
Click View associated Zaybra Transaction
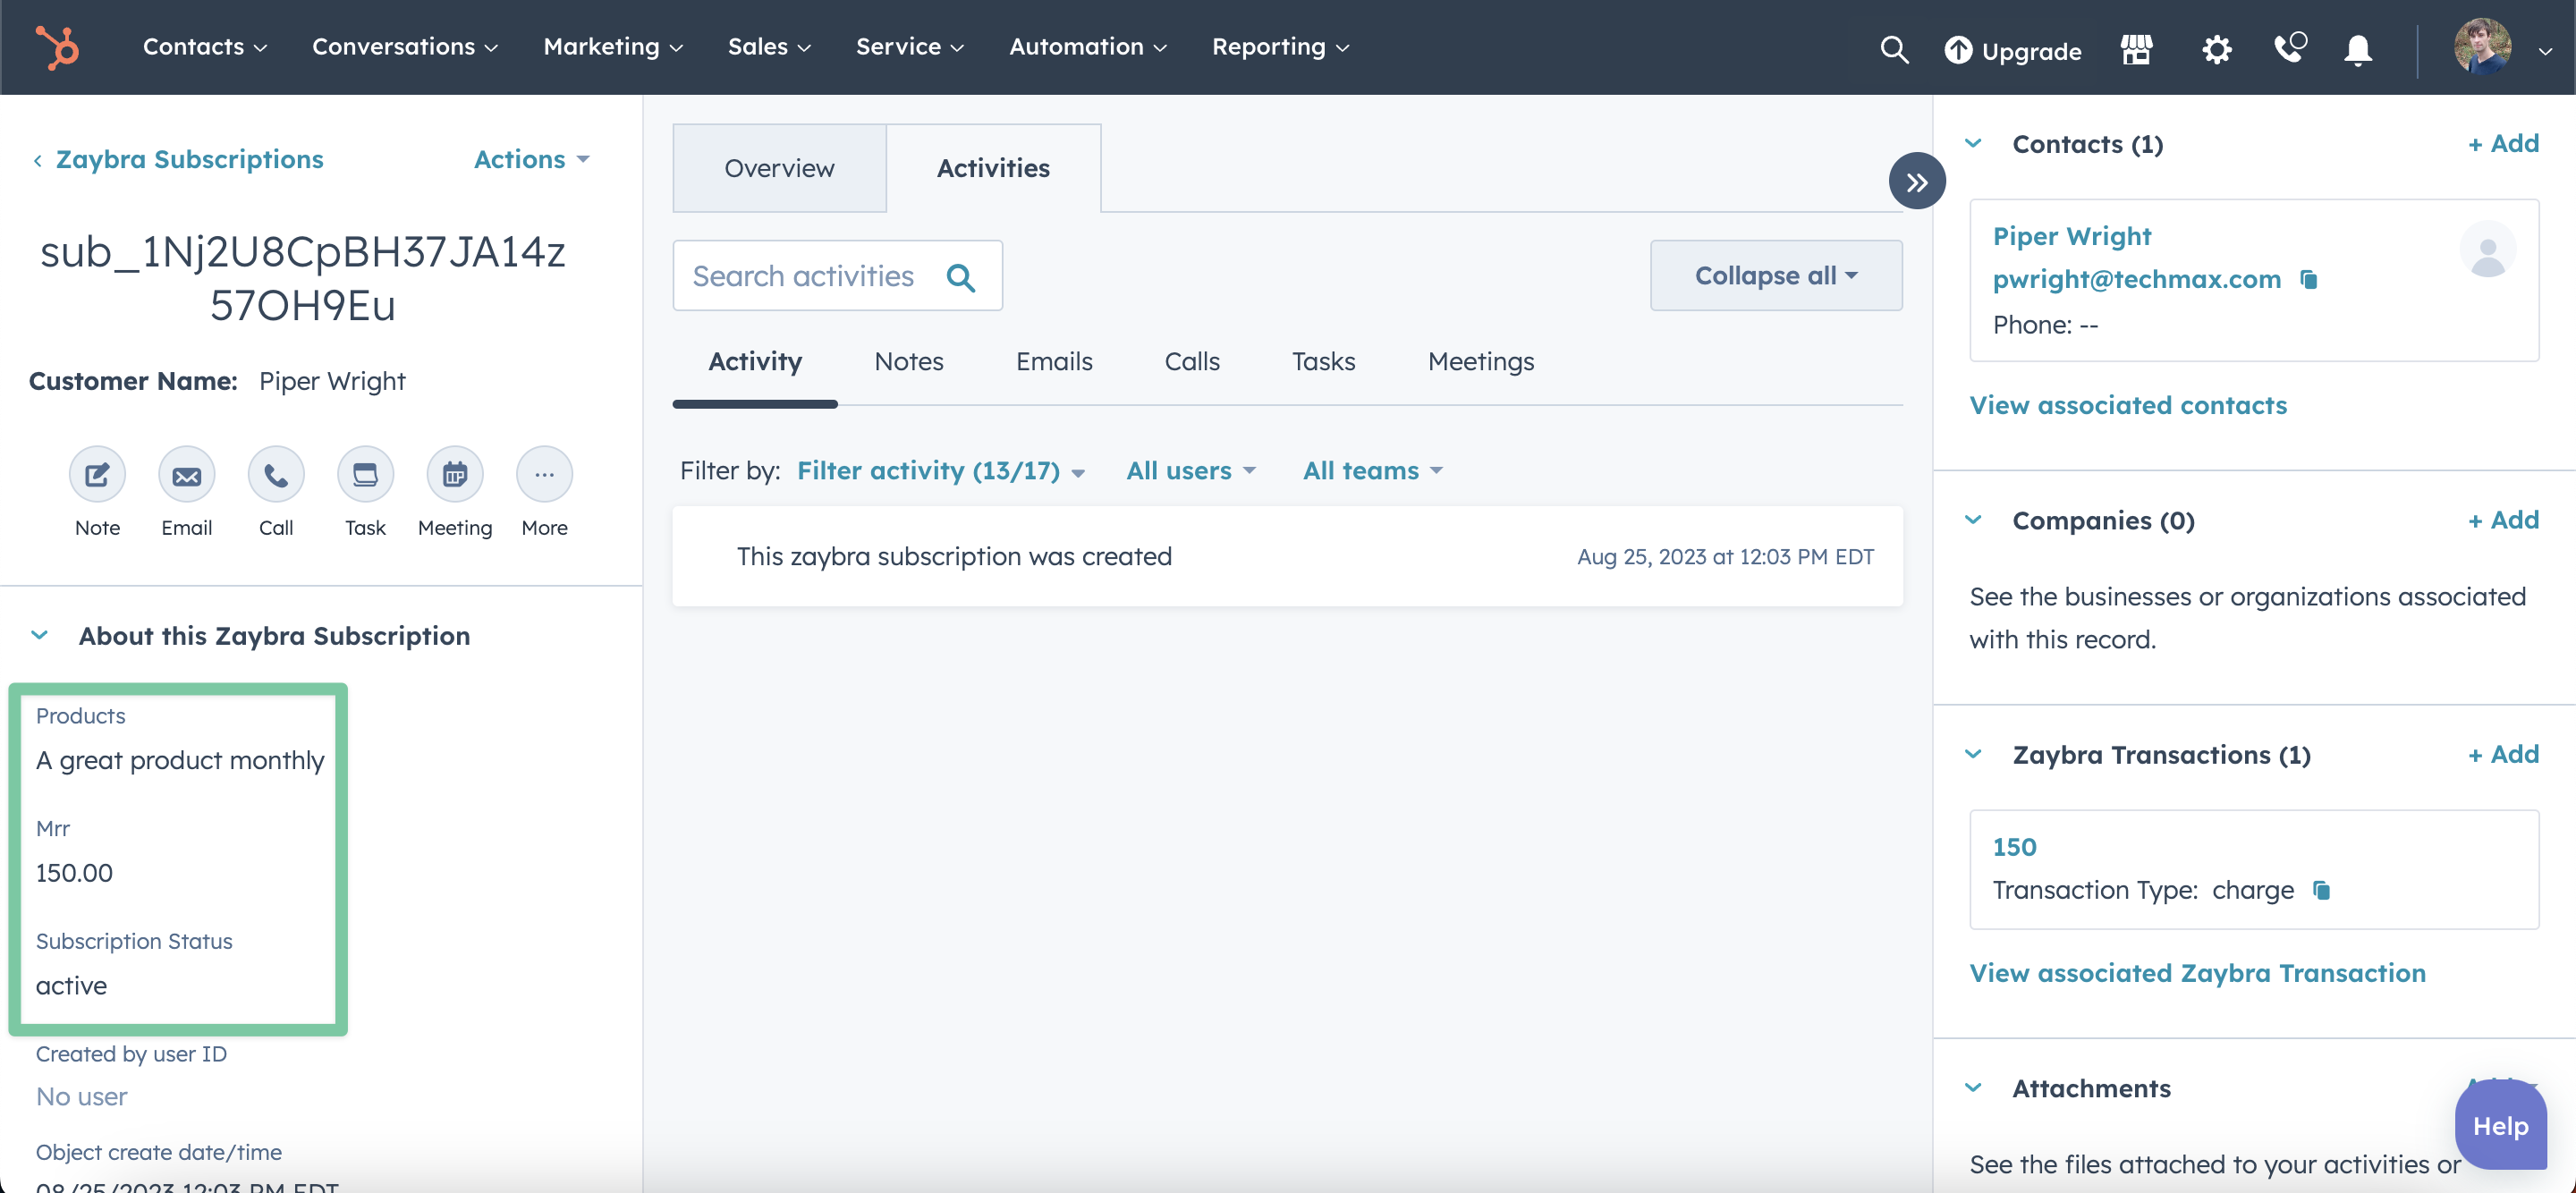tap(2197, 973)
